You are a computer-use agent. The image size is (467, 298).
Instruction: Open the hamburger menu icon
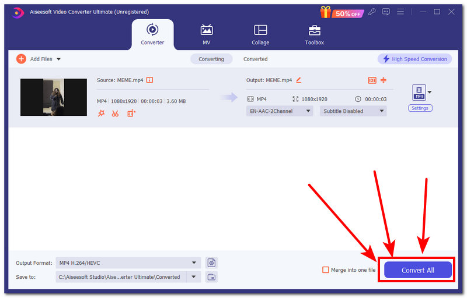click(x=400, y=12)
